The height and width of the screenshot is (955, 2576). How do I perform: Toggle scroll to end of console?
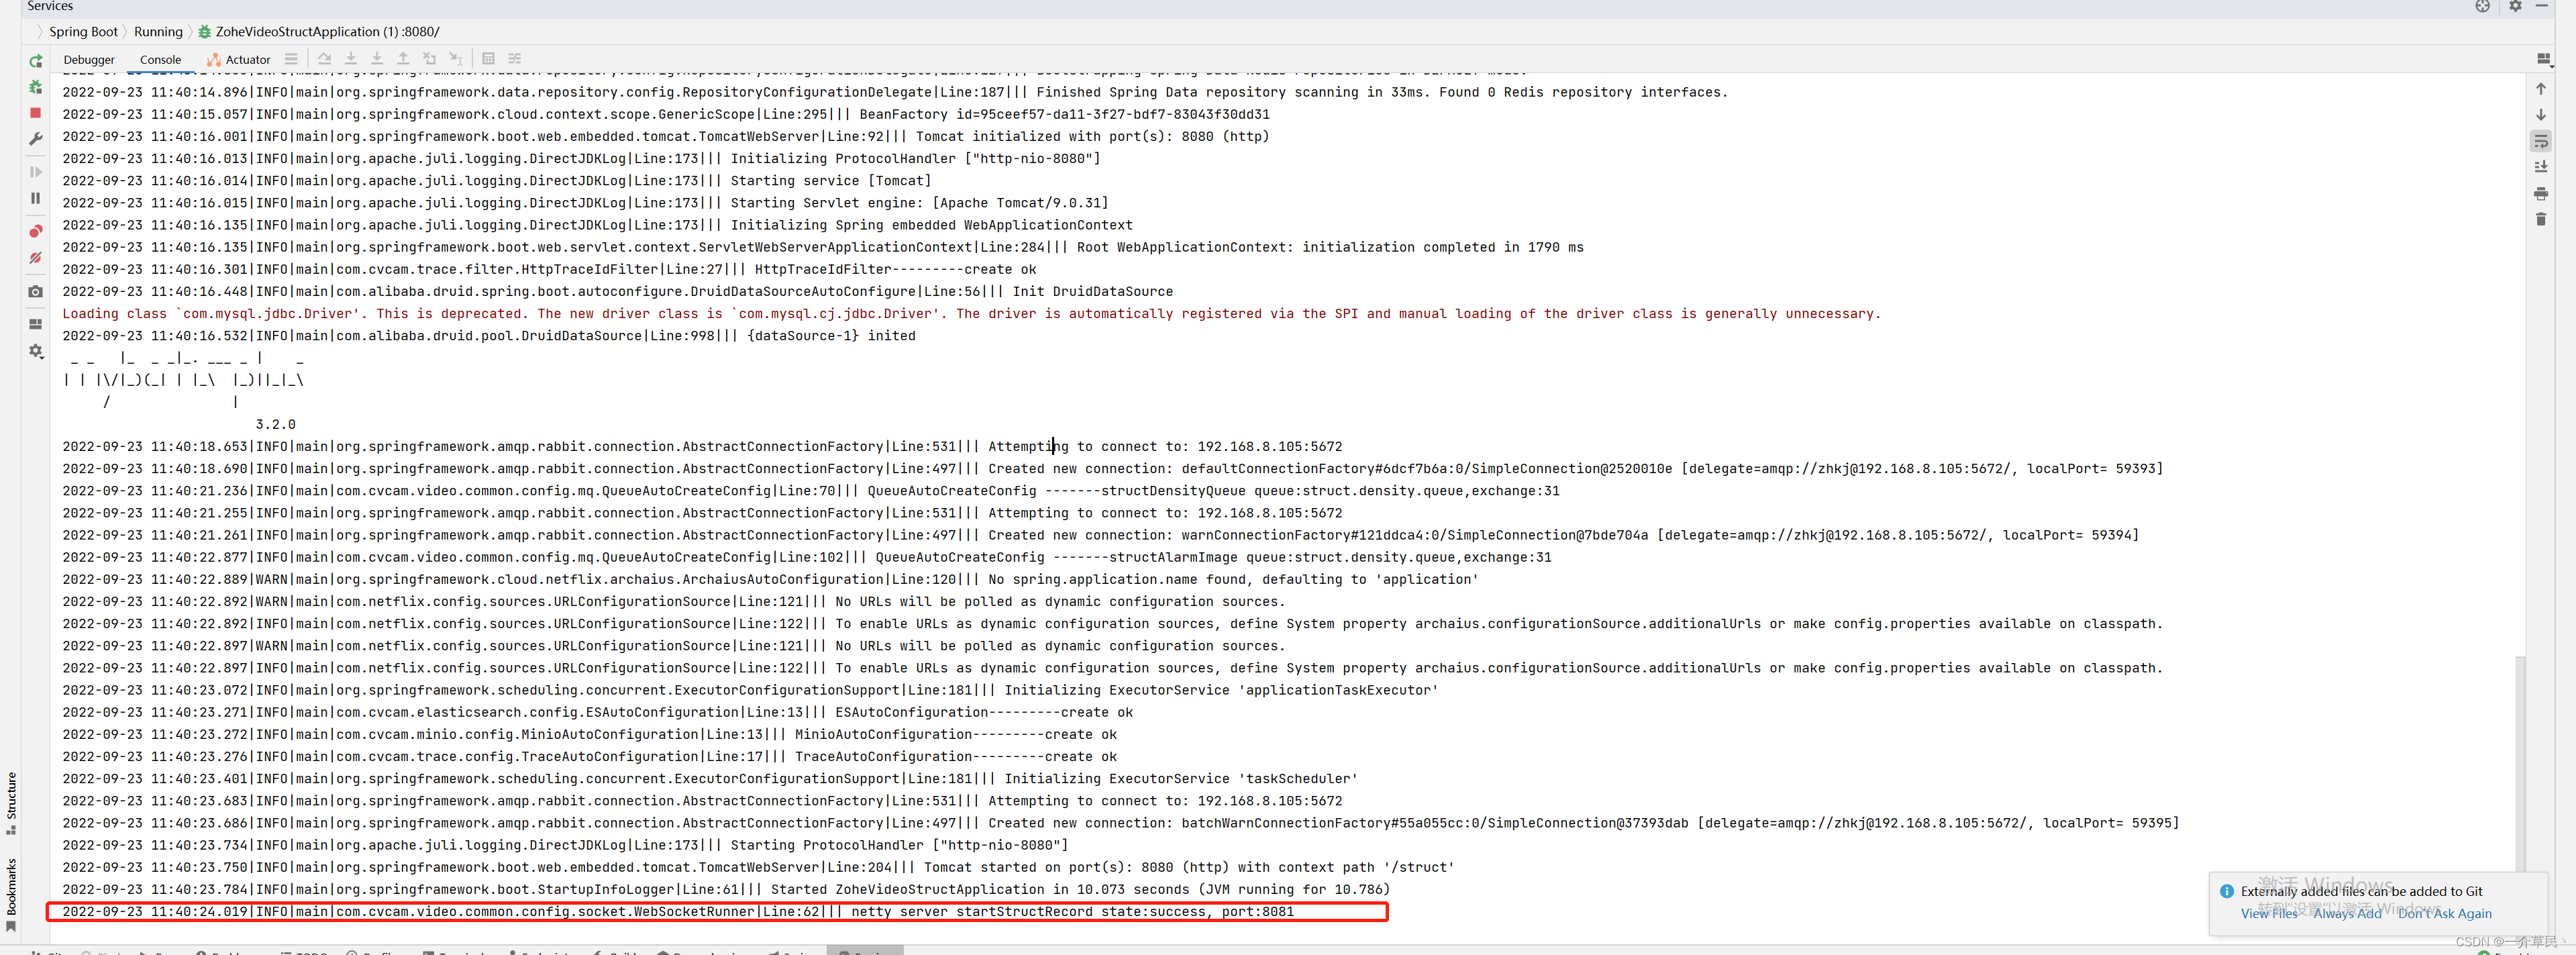[2541, 167]
